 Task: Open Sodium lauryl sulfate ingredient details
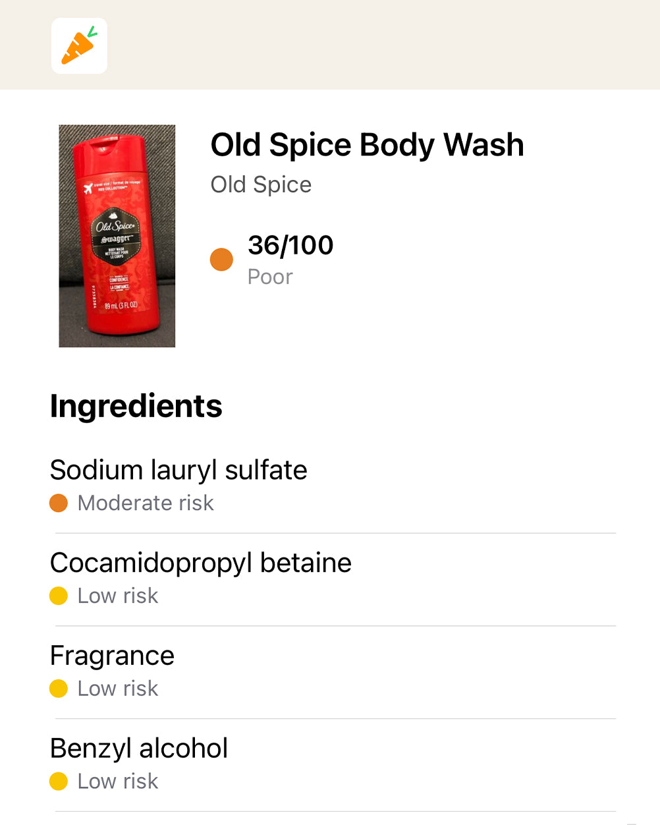coord(179,470)
